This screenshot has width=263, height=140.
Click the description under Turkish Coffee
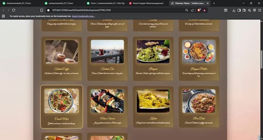[x=61, y=73]
